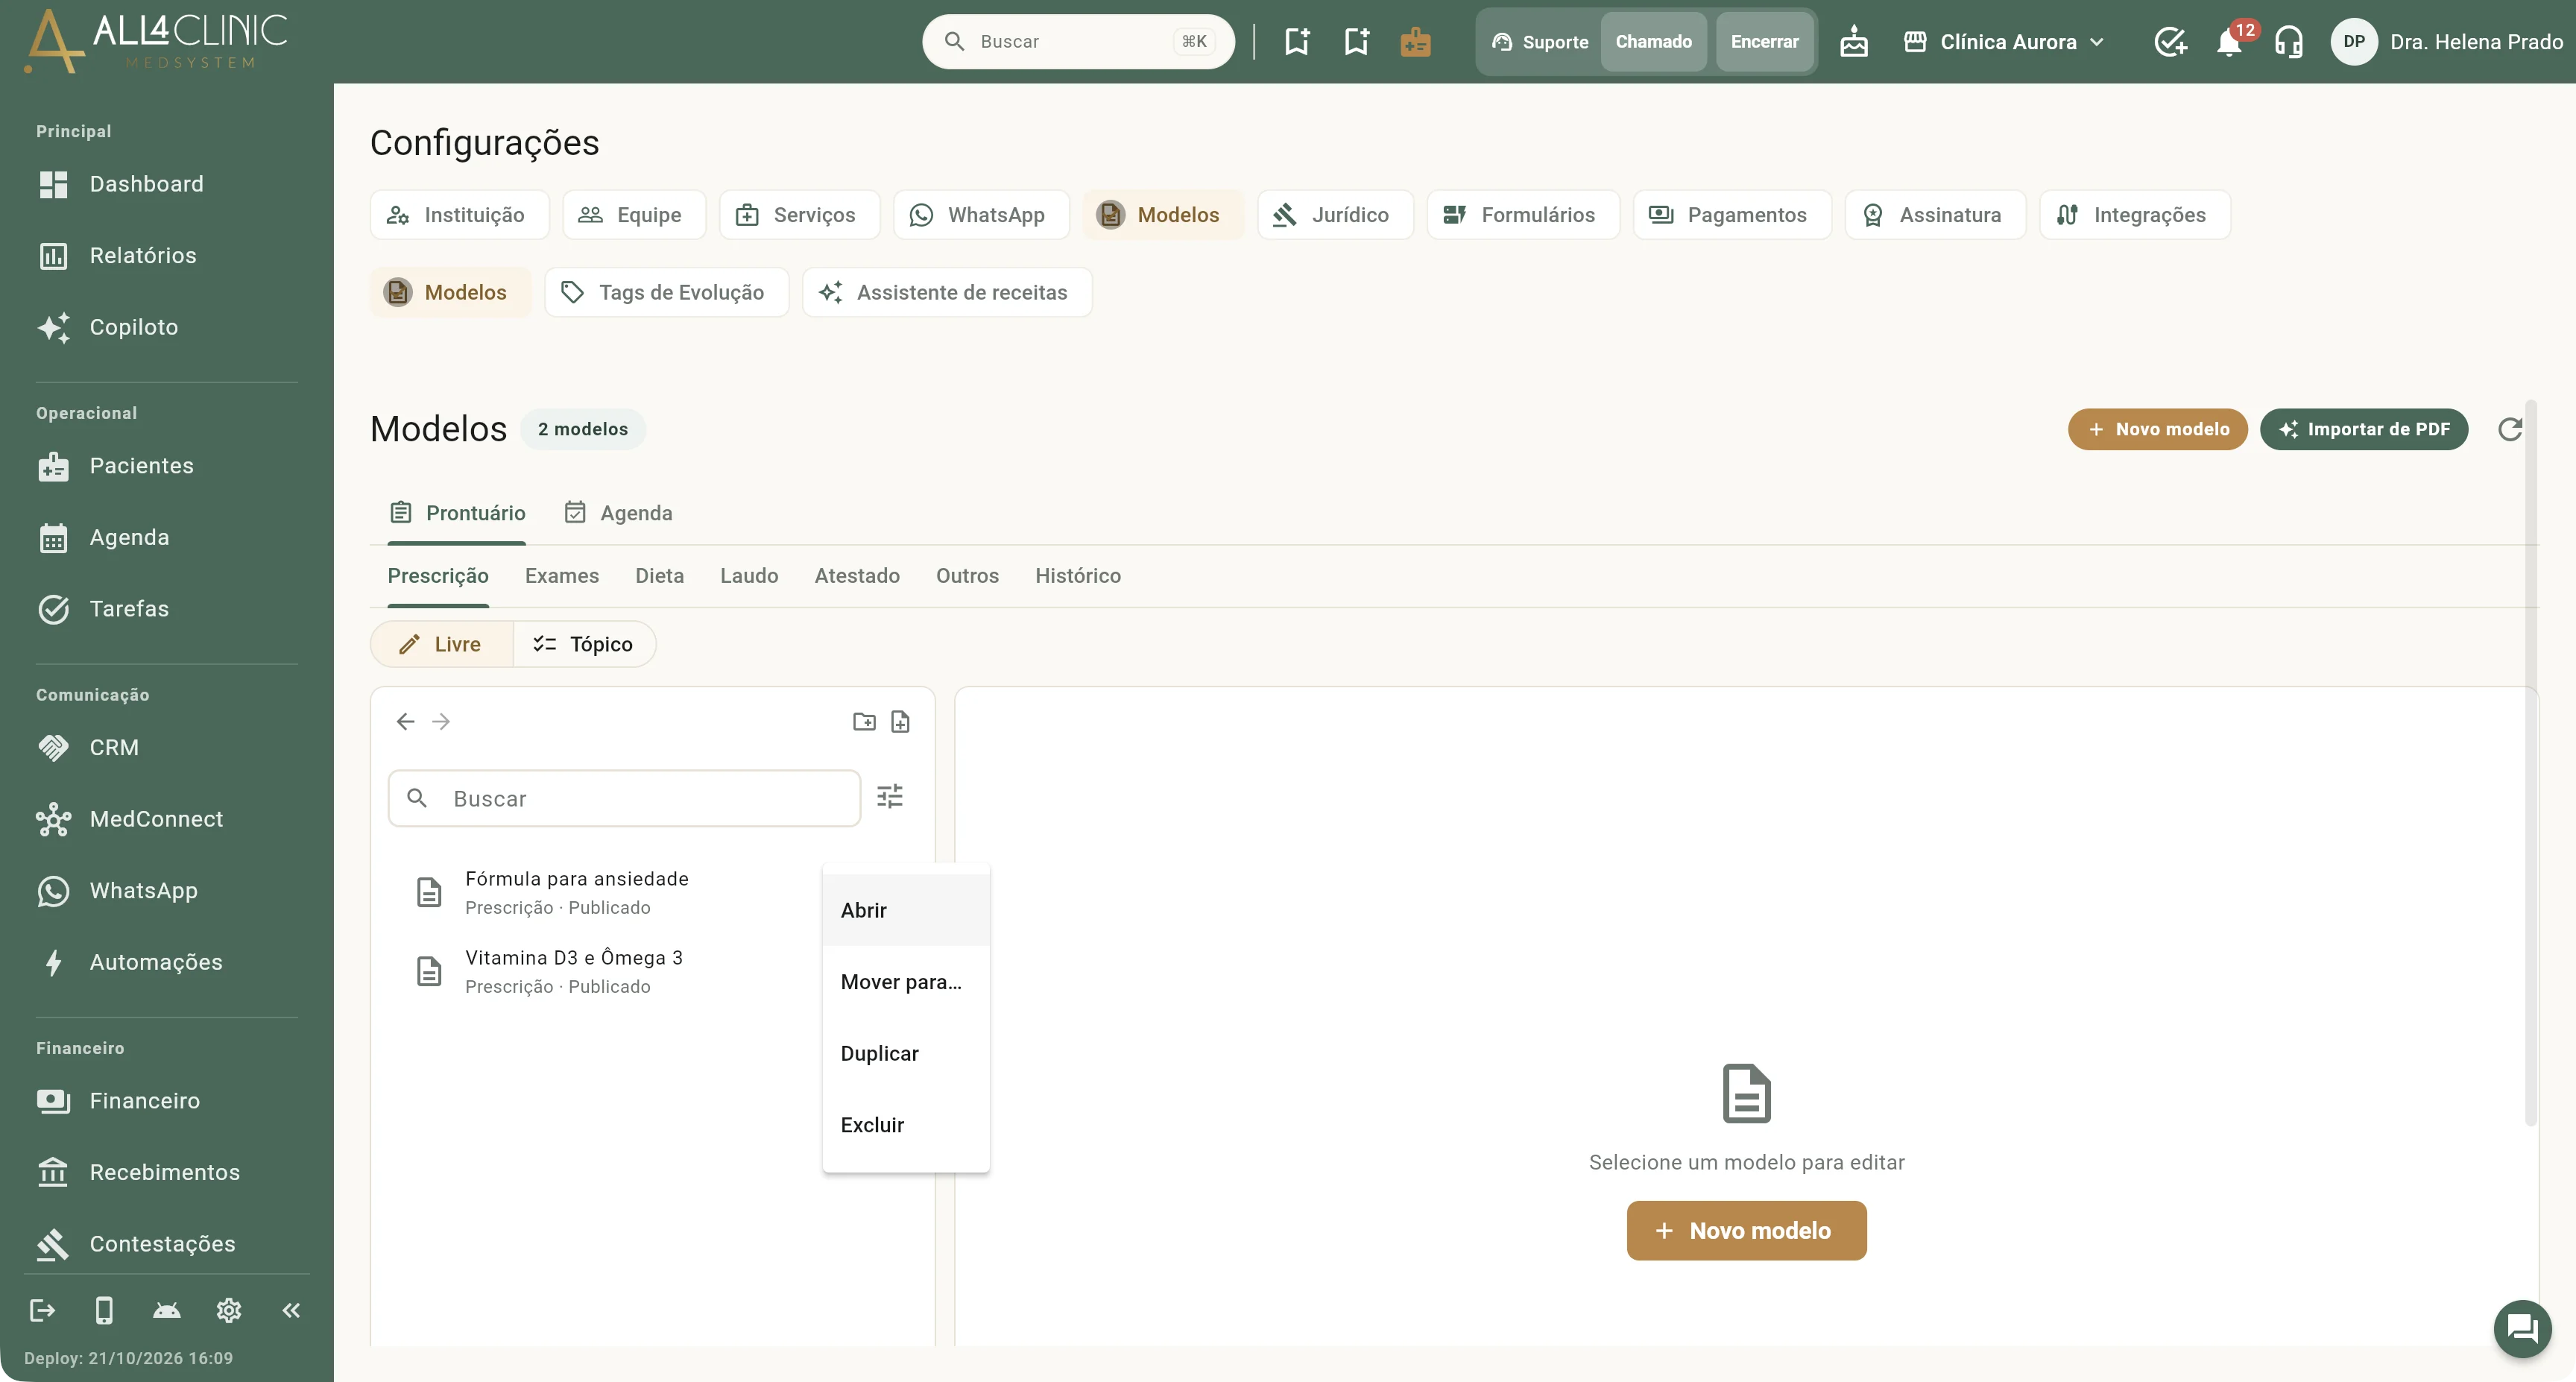Click the Encerrar button in header
The width and height of the screenshot is (2576, 1382).
coord(1764,42)
